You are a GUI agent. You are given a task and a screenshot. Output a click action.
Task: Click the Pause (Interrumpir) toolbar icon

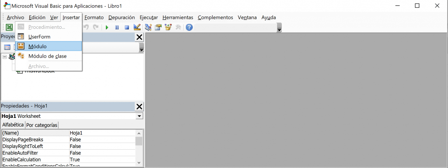tap(117, 27)
